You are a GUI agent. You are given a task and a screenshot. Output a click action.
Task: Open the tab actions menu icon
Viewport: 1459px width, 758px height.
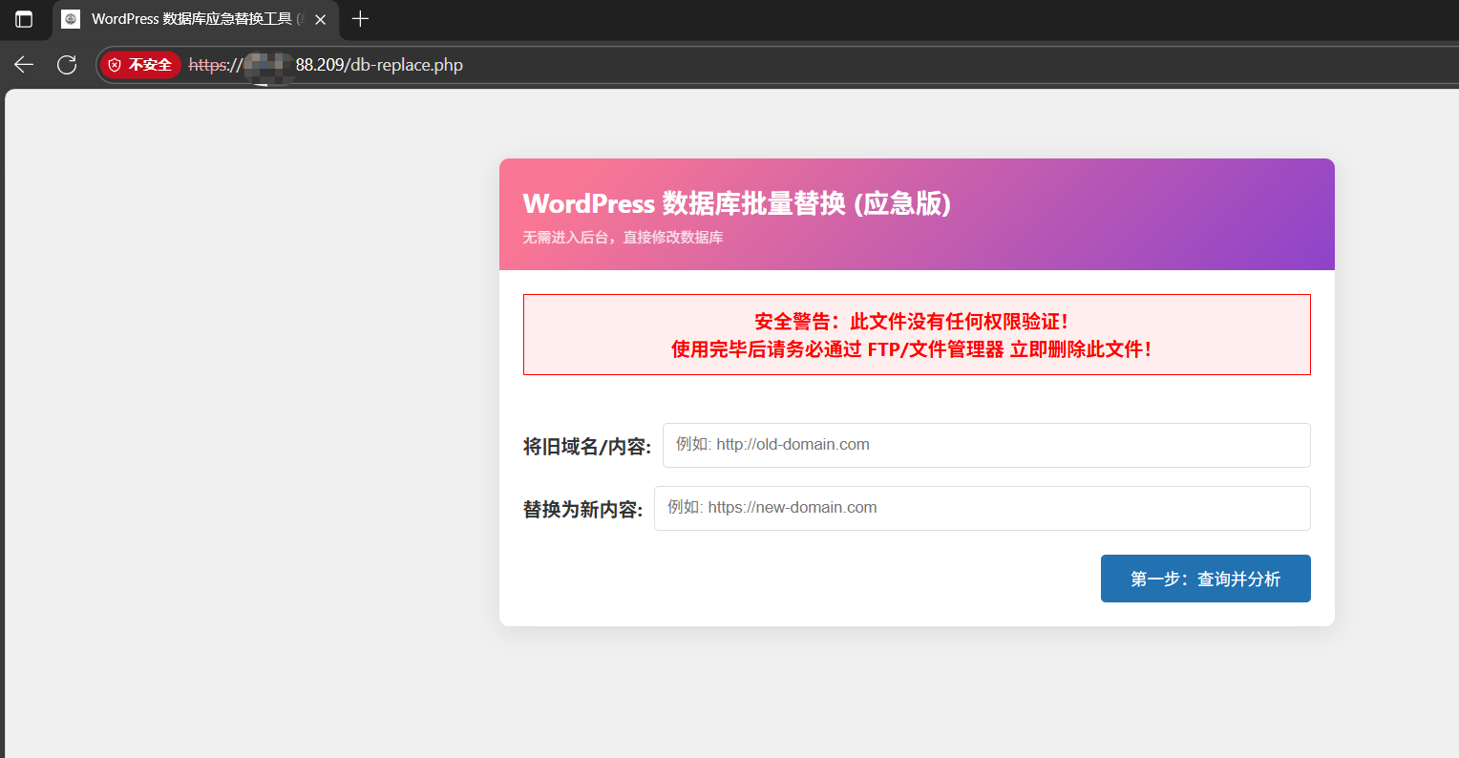24,19
